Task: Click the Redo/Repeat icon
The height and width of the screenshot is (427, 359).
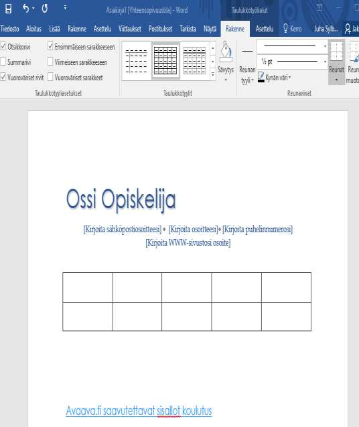Action: pos(45,9)
